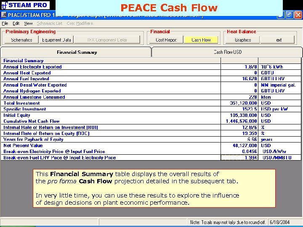This screenshot has height=227, width=303.
Task: Switch to the Cash Flow USD tab
Action: point(227,52)
